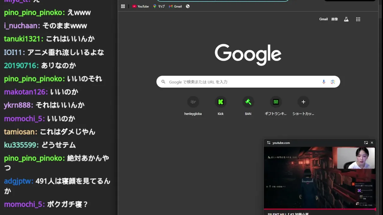The height and width of the screenshot is (215, 383).
Task: Click chat message ありなのか
Action: (59, 65)
